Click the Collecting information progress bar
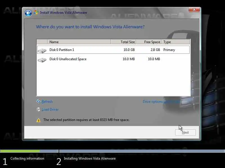 (29, 151)
